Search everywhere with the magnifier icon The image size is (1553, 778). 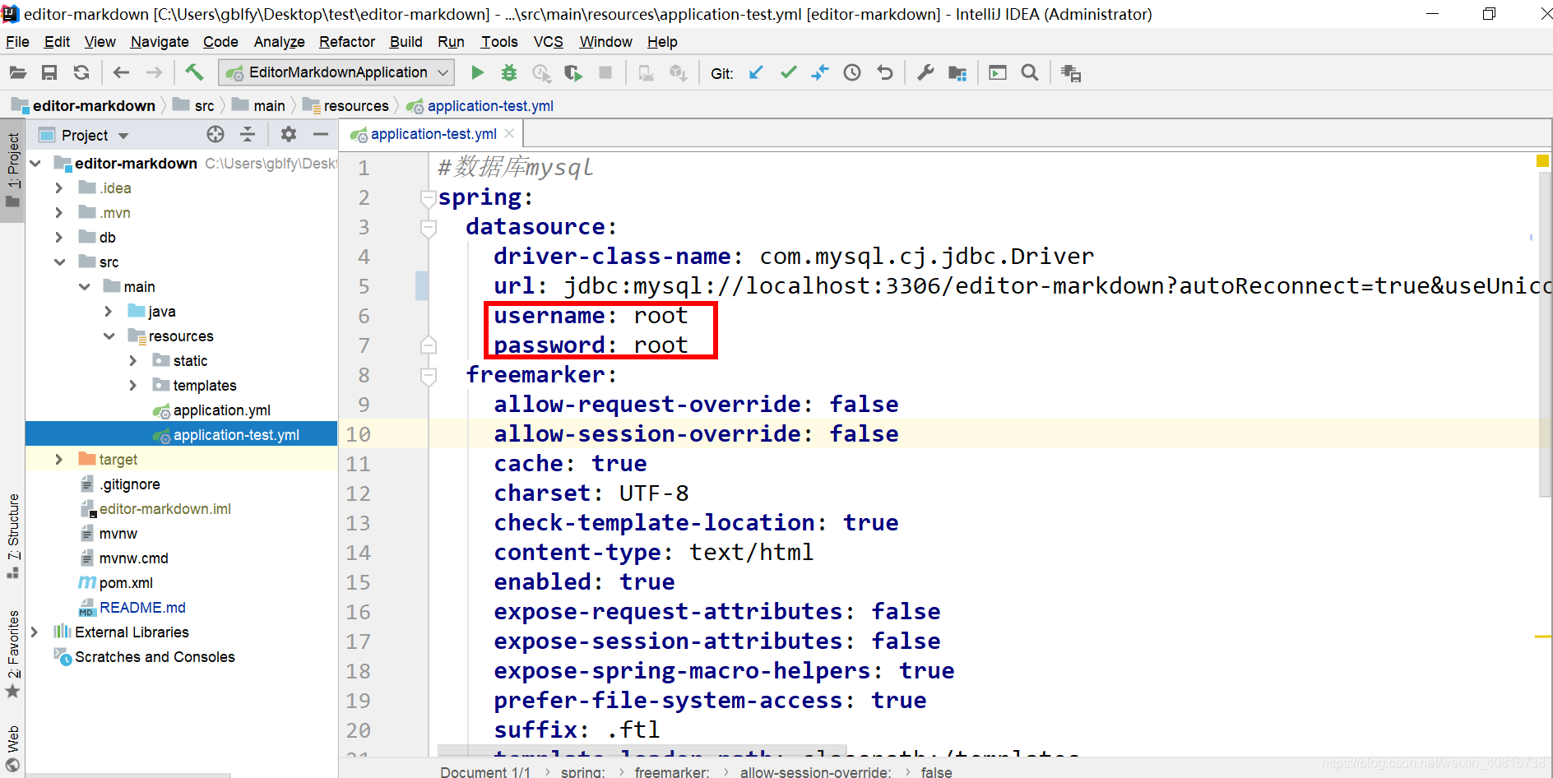pos(1030,73)
